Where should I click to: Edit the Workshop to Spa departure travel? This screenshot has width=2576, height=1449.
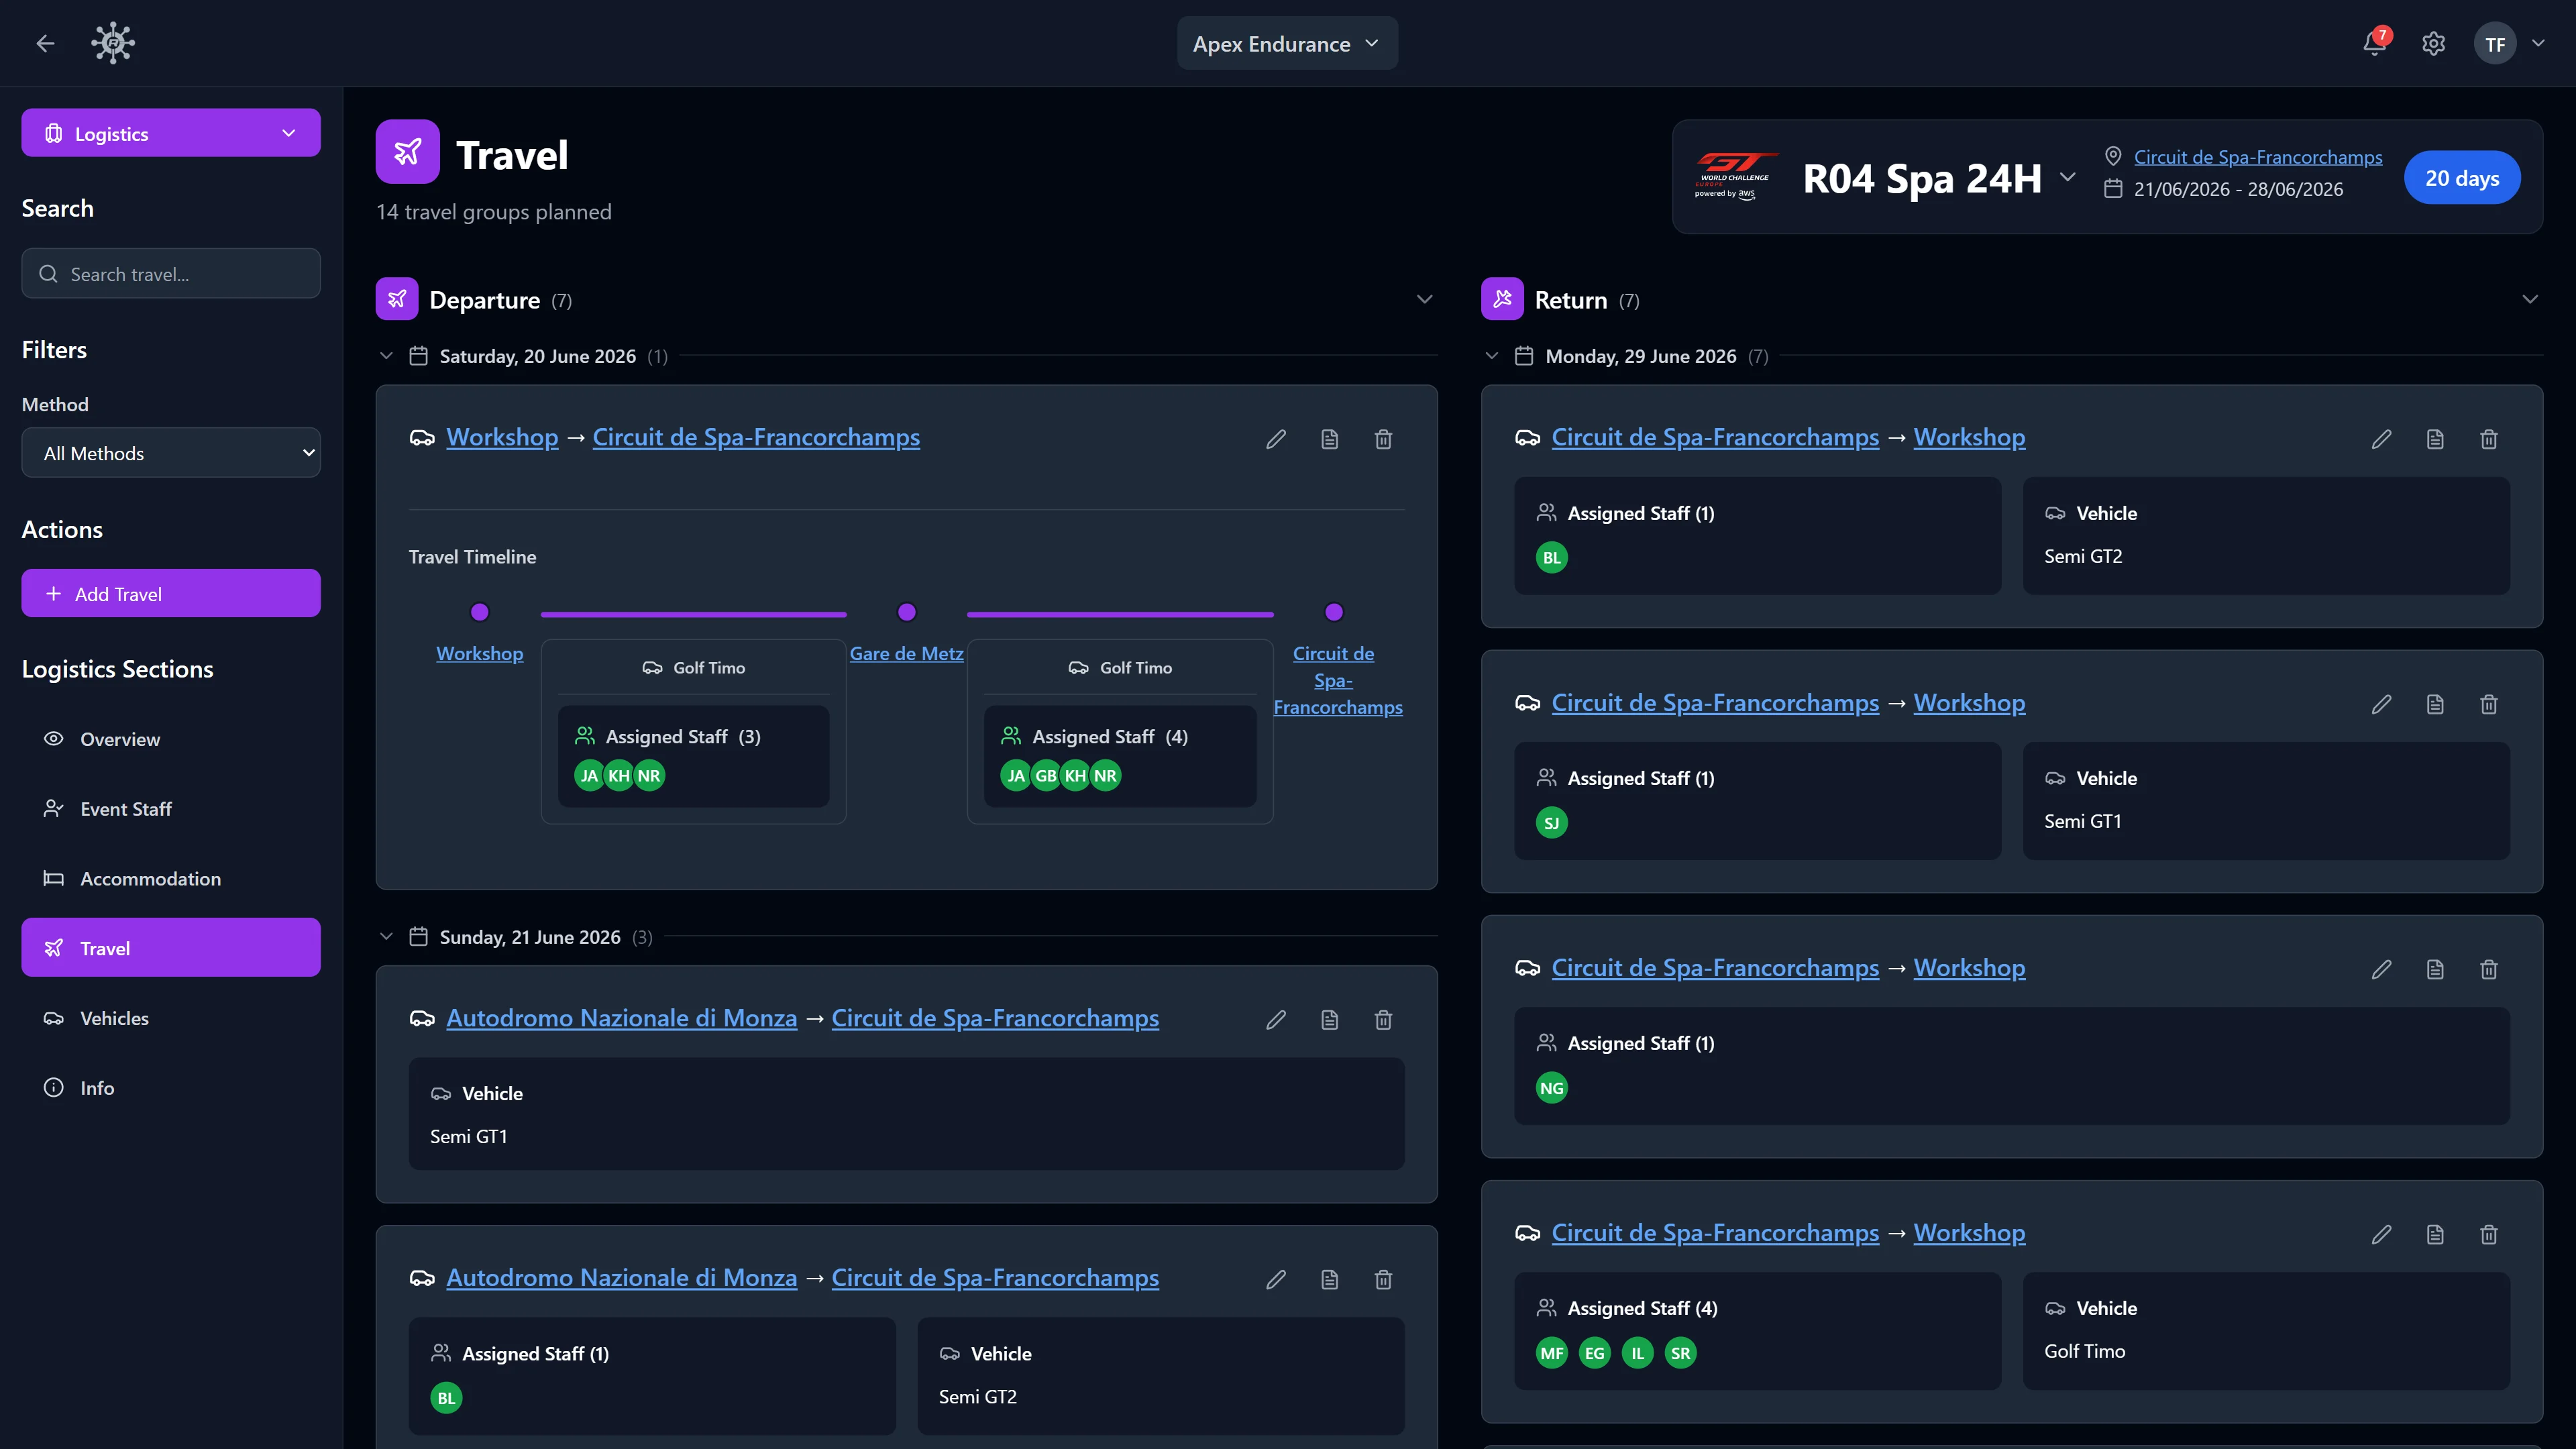click(x=1276, y=439)
